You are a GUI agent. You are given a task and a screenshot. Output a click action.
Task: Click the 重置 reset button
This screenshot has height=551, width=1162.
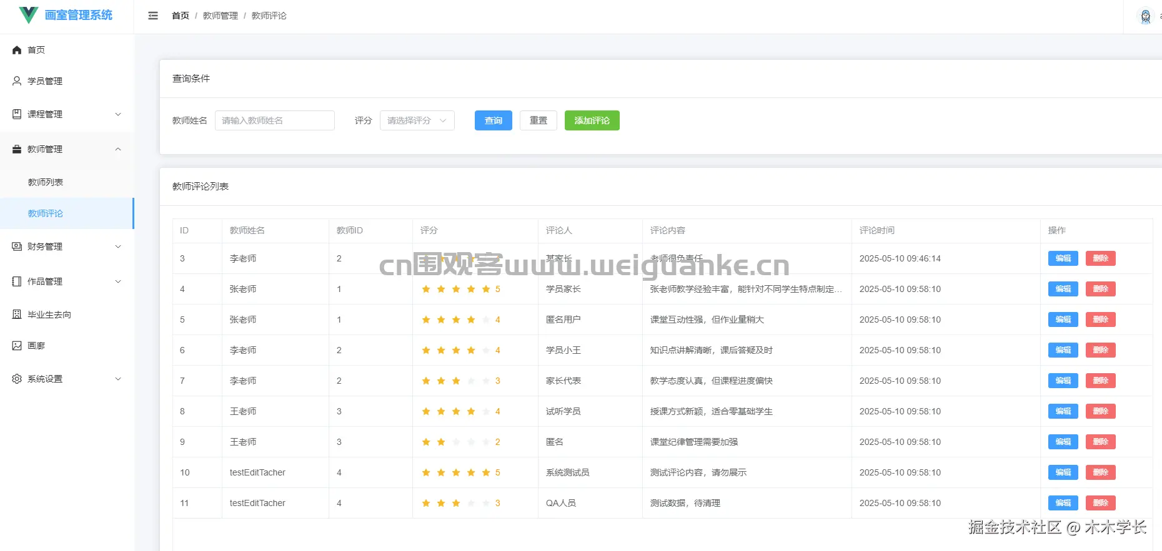point(539,120)
